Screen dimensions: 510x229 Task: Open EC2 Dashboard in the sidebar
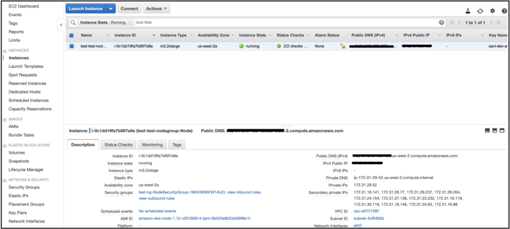24,6
